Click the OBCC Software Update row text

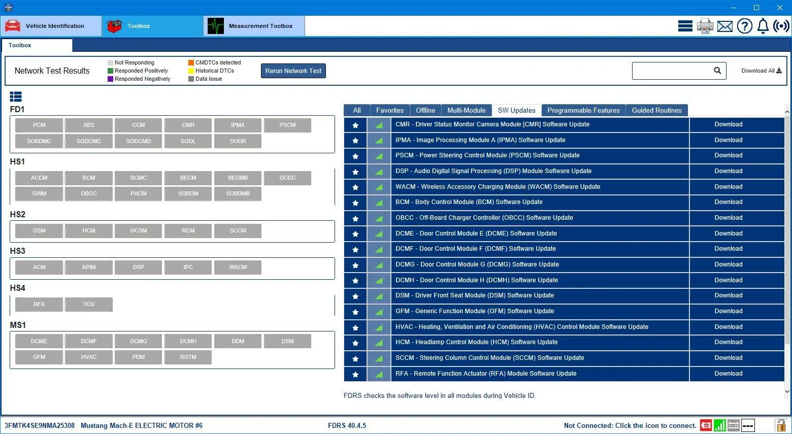point(484,218)
